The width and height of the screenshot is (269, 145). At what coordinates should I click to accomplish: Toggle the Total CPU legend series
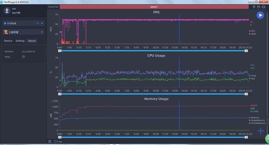(253, 76)
